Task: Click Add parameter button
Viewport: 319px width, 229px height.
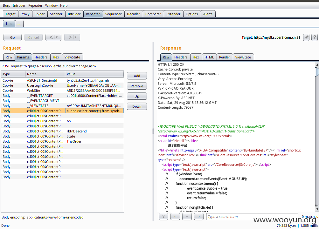Action: click(137, 76)
